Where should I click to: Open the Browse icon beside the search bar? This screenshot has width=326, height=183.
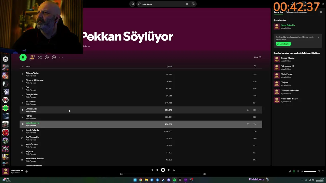(193, 4)
